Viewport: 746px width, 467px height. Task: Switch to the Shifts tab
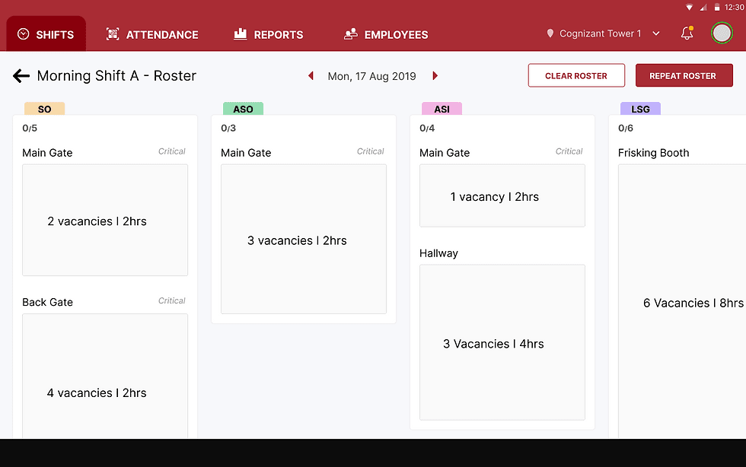(x=46, y=33)
